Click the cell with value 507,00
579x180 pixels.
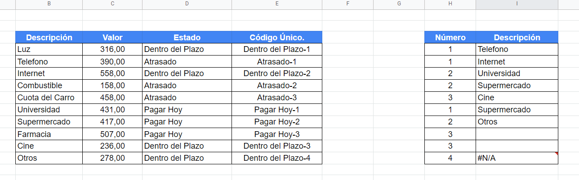[x=112, y=134]
